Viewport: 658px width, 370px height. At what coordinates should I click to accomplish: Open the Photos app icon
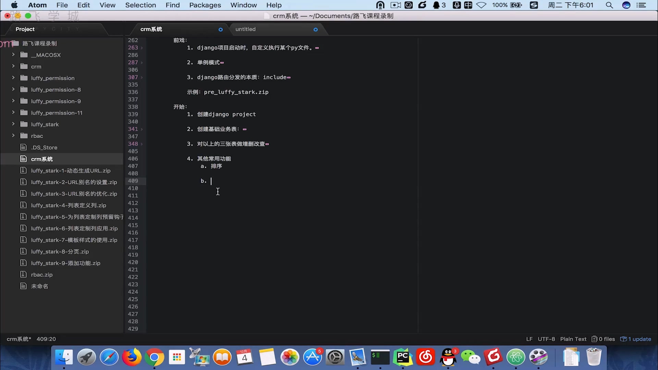point(290,357)
